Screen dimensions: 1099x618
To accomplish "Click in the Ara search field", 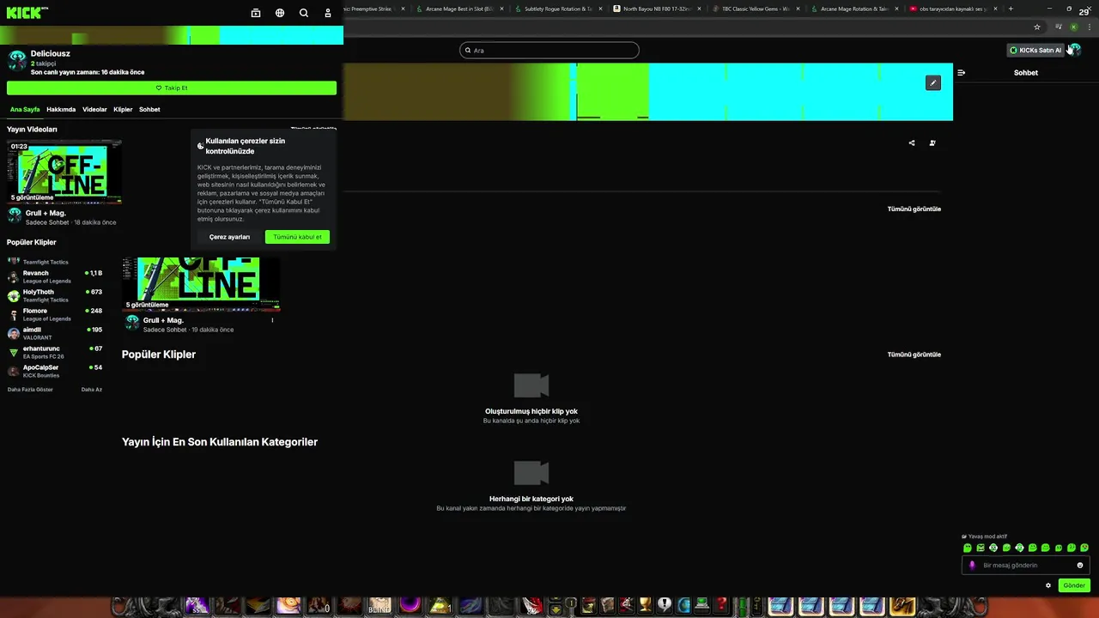I will (549, 50).
